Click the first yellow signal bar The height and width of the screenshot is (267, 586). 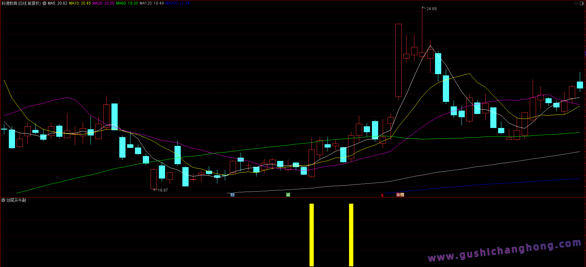[x=311, y=235]
